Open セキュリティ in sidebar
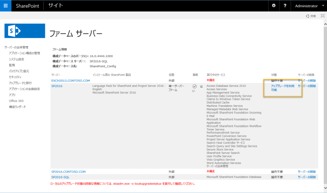The image size is (327, 193). tap(15, 77)
